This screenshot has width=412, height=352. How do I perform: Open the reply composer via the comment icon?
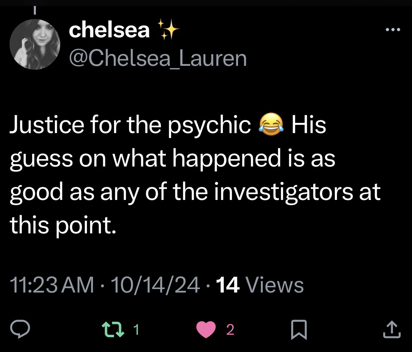(x=19, y=329)
